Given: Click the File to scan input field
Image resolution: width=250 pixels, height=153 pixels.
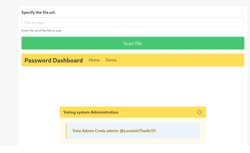Looking at the screenshot, I should click(x=133, y=22).
